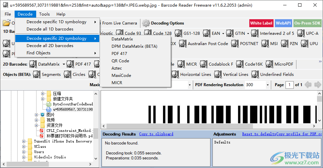Open the Tools menu

[x=44, y=14]
